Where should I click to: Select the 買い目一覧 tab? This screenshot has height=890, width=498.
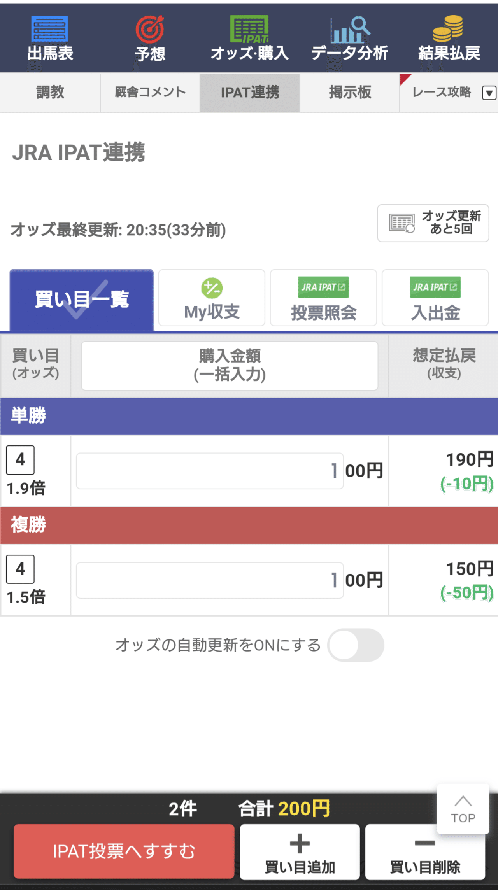pos(82,300)
